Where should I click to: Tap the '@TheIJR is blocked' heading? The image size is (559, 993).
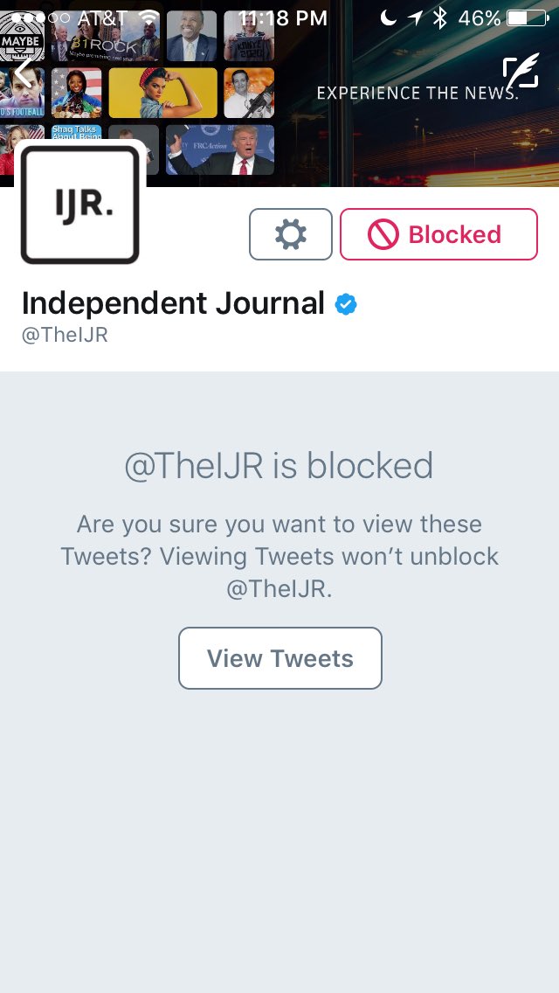tap(279, 465)
